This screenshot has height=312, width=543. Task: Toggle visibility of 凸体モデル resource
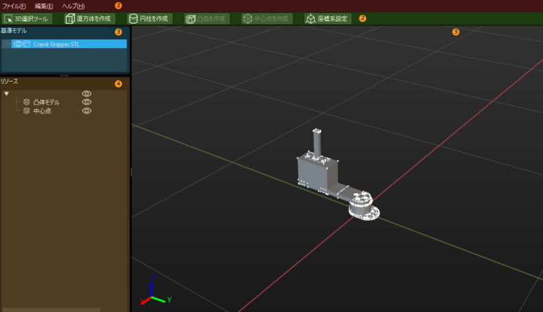click(87, 102)
